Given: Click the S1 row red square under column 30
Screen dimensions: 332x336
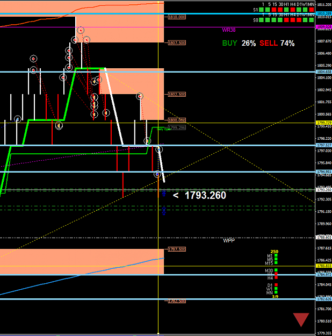Looking at the screenshot, I should pyautogui.click(x=280, y=10).
